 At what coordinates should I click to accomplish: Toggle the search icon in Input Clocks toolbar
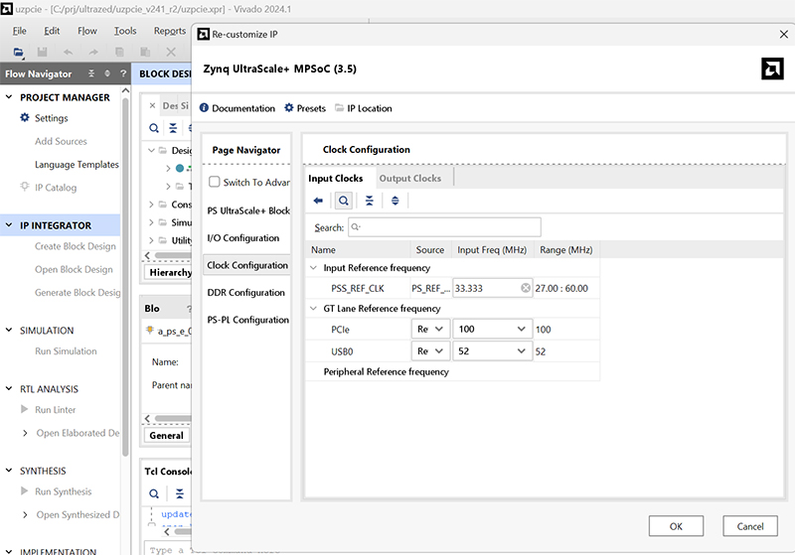click(x=343, y=201)
